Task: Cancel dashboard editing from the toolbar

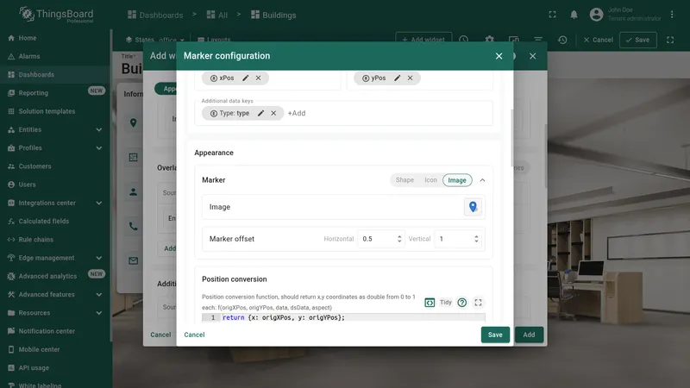Action: click(x=598, y=40)
